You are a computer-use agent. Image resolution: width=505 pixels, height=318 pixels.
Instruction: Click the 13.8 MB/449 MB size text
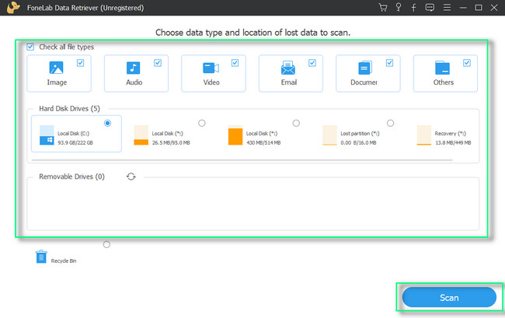453,143
